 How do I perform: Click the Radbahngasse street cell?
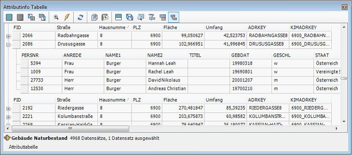77,36
